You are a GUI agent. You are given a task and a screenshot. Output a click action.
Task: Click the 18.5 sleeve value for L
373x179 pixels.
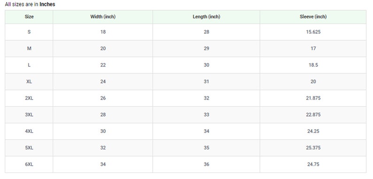click(313, 65)
